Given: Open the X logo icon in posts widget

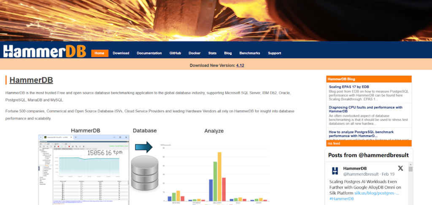Looking at the screenshot, I should 400,168.
